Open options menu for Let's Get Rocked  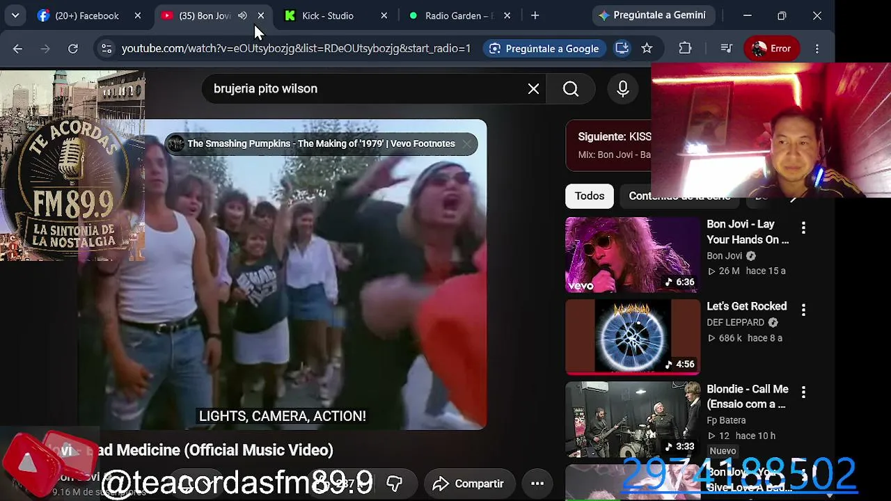(803, 310)
